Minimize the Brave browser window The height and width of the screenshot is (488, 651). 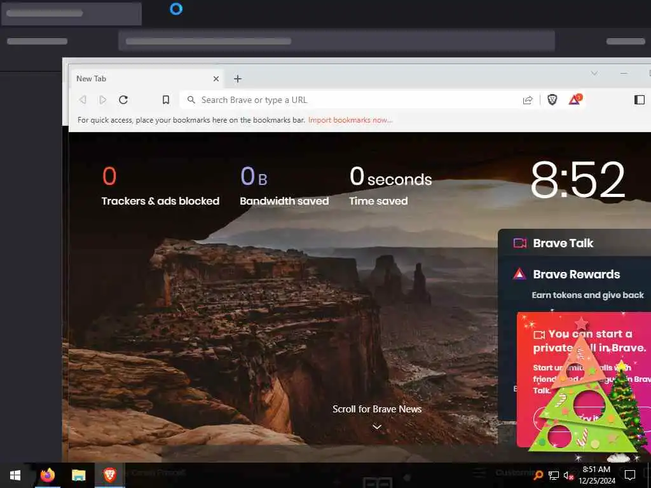point(624,74)
